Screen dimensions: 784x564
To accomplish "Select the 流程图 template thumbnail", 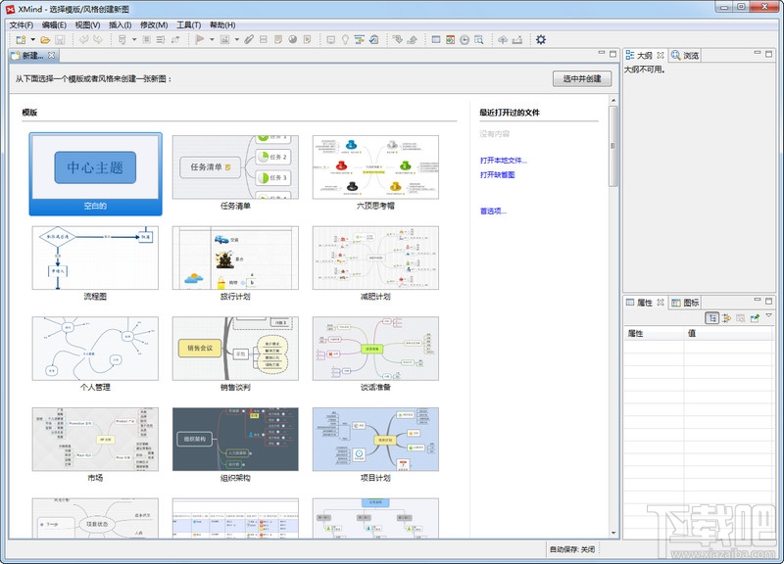I will tap(95, 258).
